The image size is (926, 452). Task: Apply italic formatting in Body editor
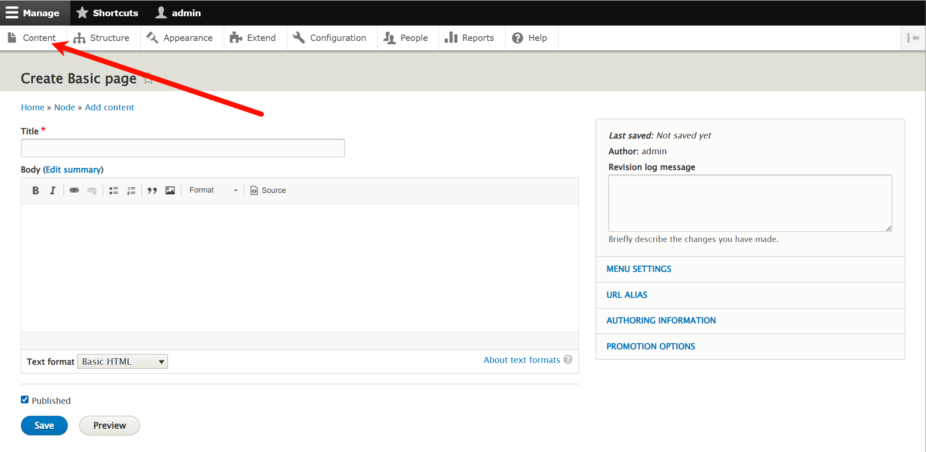pos(53,190)
